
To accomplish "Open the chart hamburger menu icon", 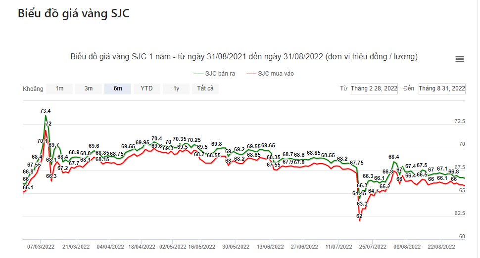I will pyautogui.click(x=460, y=59).
